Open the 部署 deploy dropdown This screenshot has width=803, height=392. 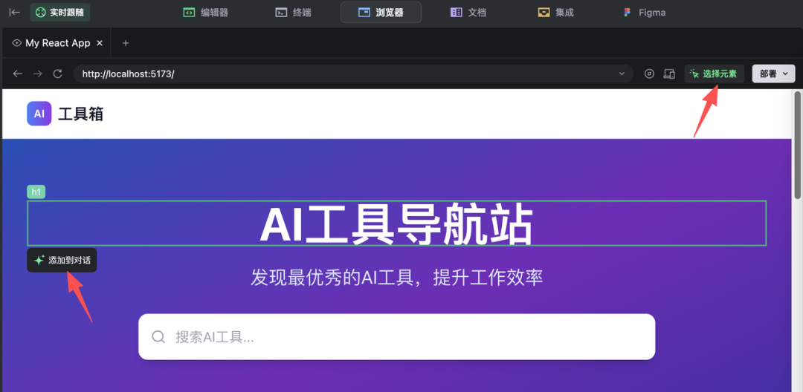tap(773, 73)
